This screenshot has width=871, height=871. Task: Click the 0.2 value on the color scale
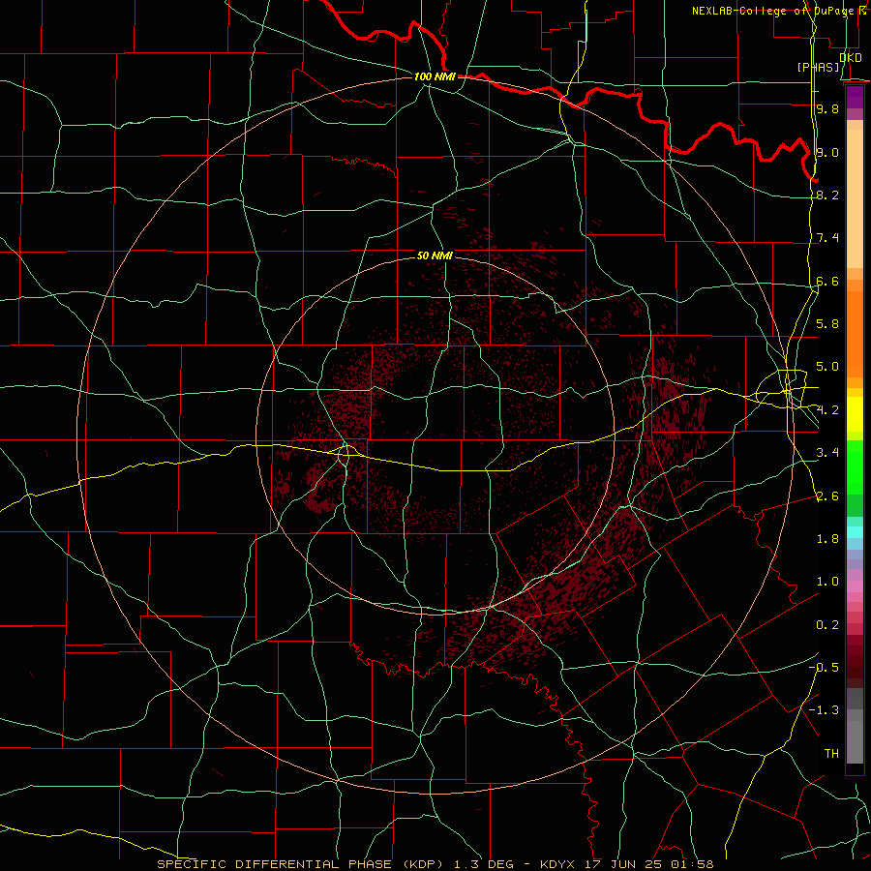click(x=827, y=625)
